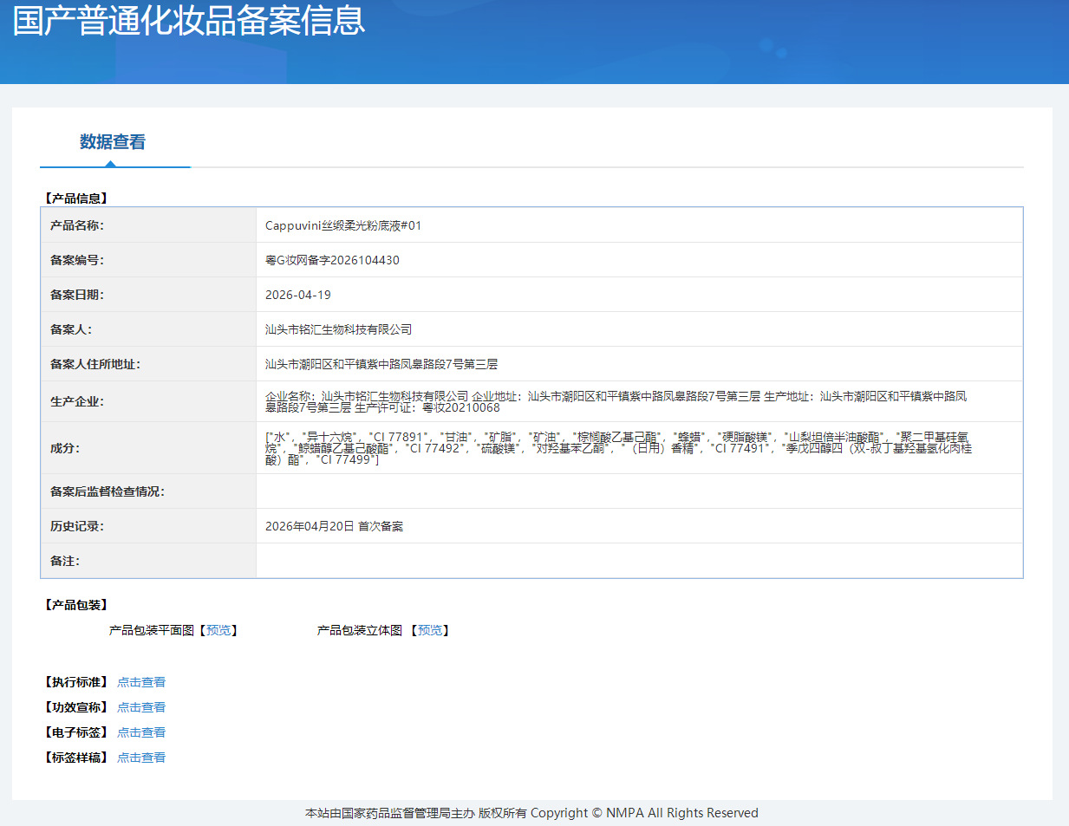This screenshot has height=826, width=1069.
Task: Open 产品包装平面图 预览 link
Action: 219,630
